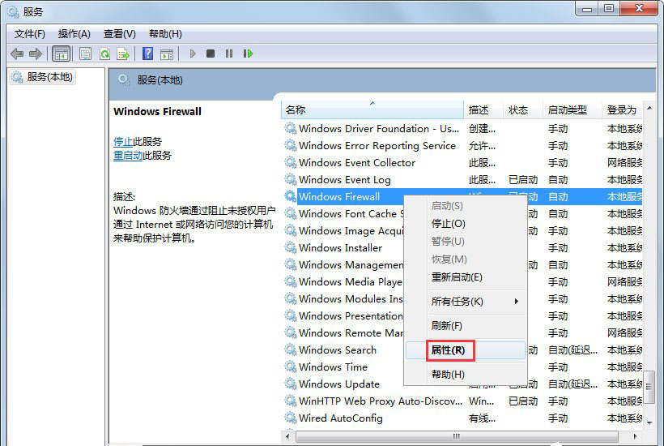Choose 属性(R) in the context menu
Viewport: 664px width, 446px height.
coord(466,350)
